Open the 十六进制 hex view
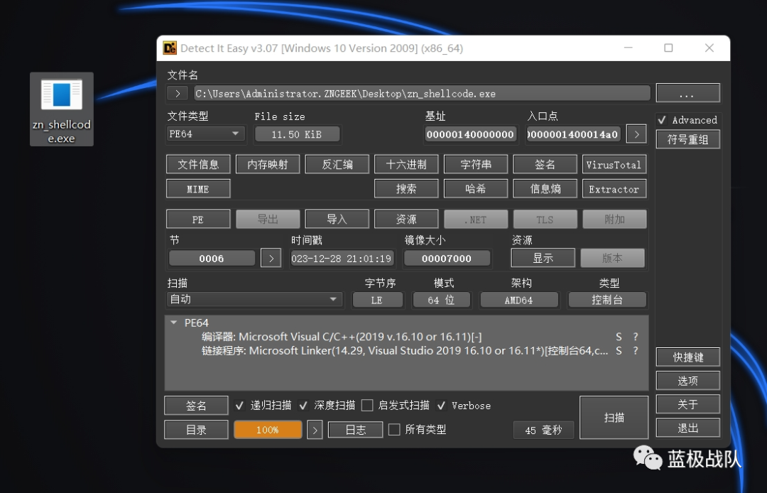The image size is (767, 493). [x=406, y=164]
